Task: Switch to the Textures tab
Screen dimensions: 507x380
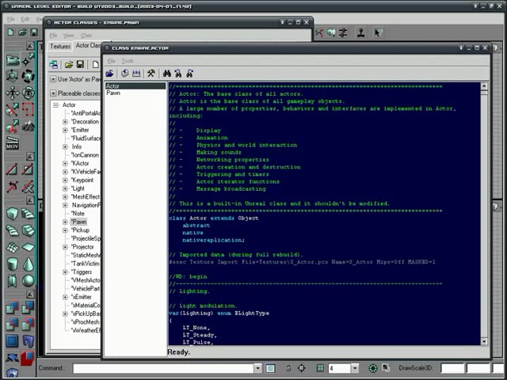Action: coord(60,47)
